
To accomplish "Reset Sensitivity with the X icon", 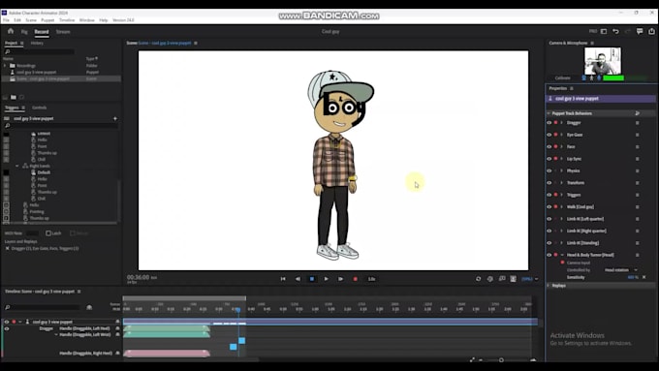I will click(x=643, y=277).
